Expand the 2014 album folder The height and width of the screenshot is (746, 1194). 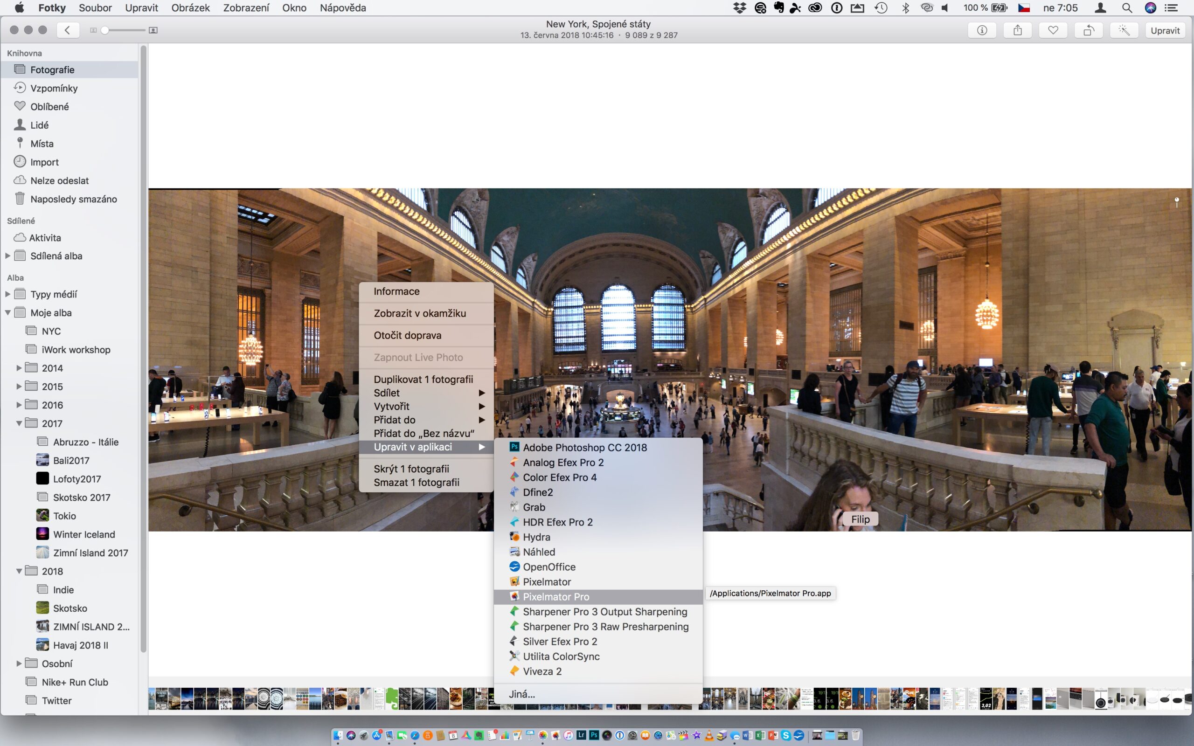[19, 368]
